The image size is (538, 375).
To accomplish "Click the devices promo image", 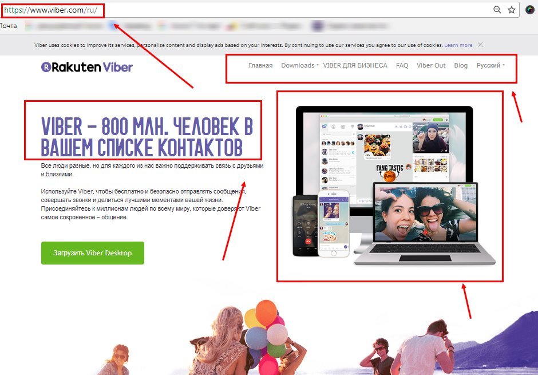I will point(394,185).
